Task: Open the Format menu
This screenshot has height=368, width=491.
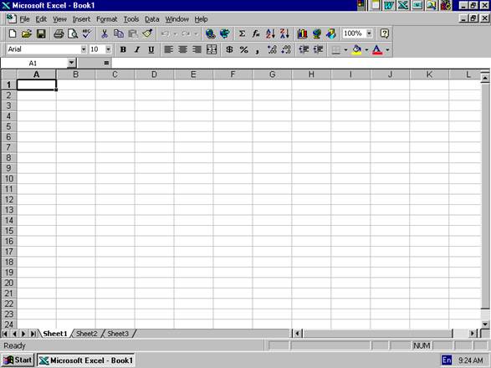Action: 106,19
